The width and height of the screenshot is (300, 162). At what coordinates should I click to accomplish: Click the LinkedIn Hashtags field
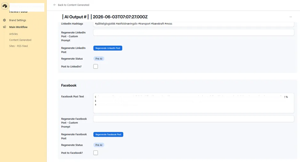[x=194, y=24]
